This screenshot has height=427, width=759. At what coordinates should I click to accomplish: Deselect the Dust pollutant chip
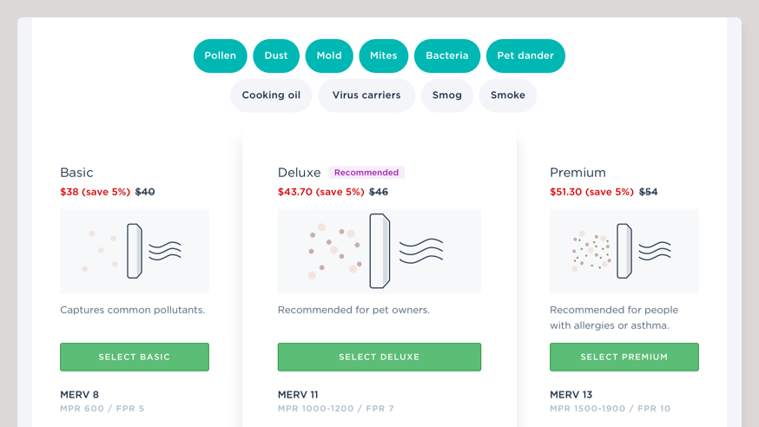pyautogui.click(x=276, y=56)
